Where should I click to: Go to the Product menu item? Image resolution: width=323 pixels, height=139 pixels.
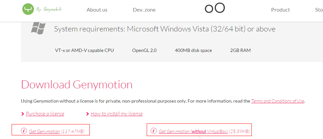pos(280,10)
